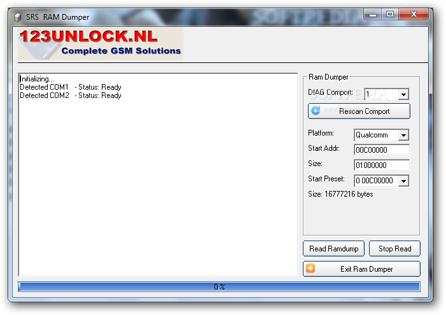Viewport: 446px width, 315px height.
Task: Click the Size input field showing 01000000
Action: pos(382,165)
